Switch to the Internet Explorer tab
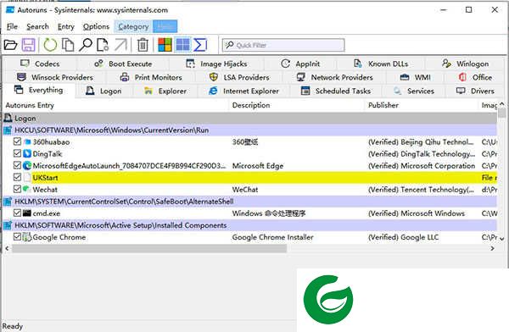Screen dimensions: 509x332 (x=243, y=91)
